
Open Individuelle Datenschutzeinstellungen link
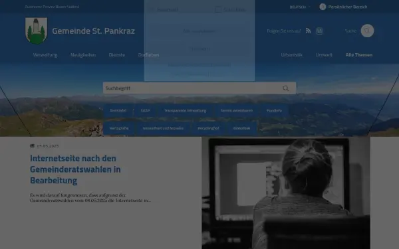[199, 65]
